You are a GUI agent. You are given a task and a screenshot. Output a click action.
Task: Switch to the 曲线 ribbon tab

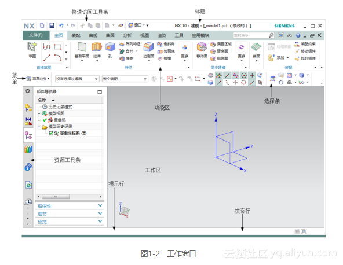click(93, 35)
